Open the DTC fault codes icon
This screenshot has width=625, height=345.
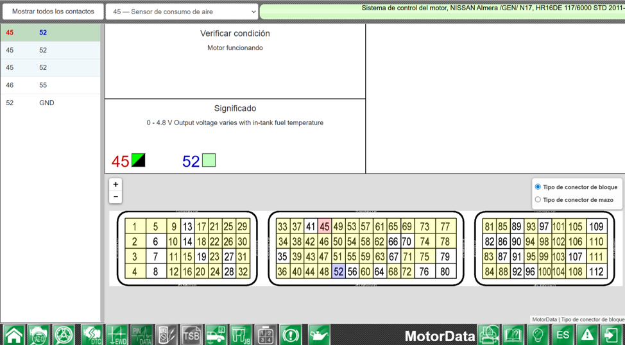(x=92, y=335)
